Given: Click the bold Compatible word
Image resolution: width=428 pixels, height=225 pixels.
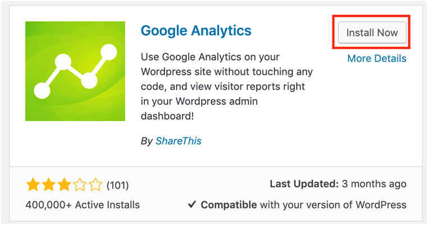Looking at the screenshot, I should [229, 204].
